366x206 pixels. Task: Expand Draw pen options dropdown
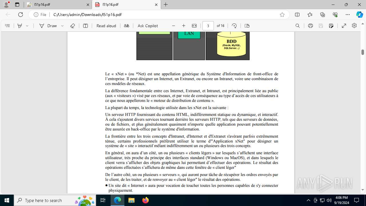[x=62, y=26]
